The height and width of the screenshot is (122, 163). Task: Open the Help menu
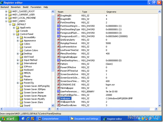[46, 7]
